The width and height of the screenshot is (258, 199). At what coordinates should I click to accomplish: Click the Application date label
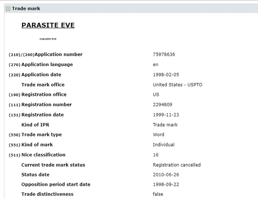[x=41, y=75]
